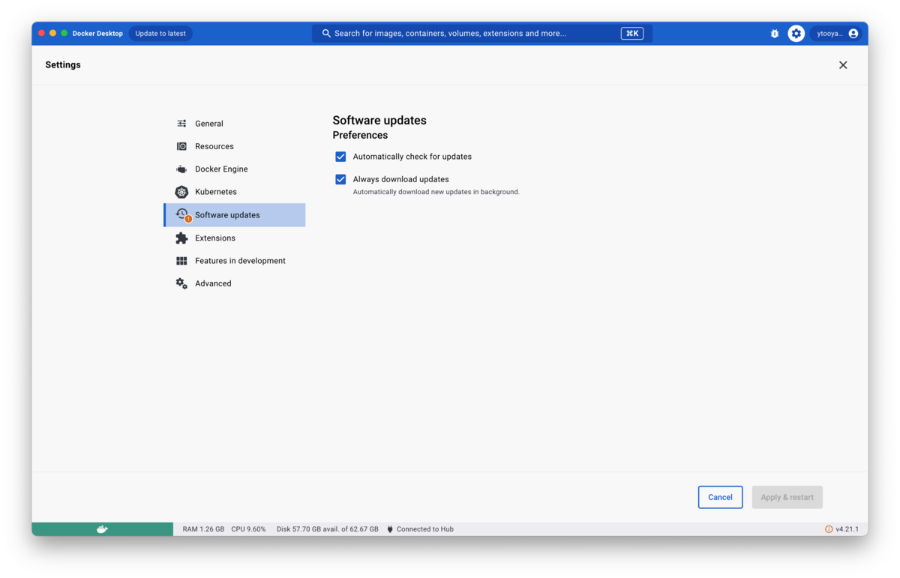Click the Settings heading text
Image resolution: width=900 pixels, height=578 pixels.
point(63,65)
